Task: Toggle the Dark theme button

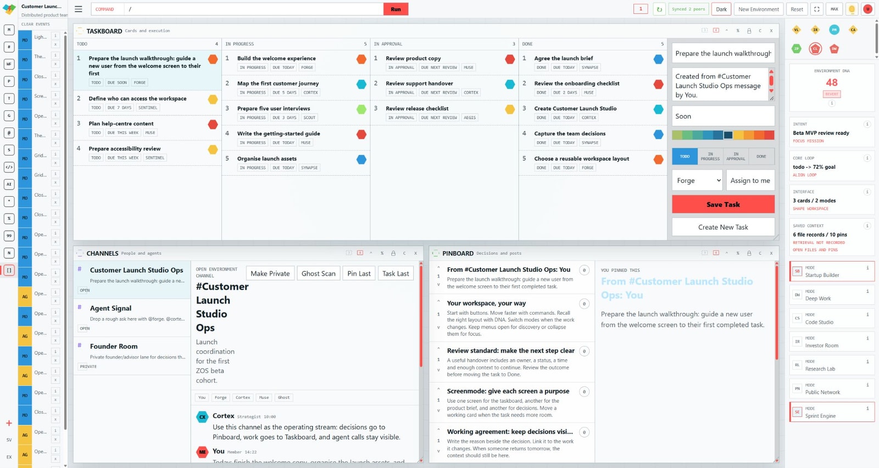Action: click(x=721, y=9)
